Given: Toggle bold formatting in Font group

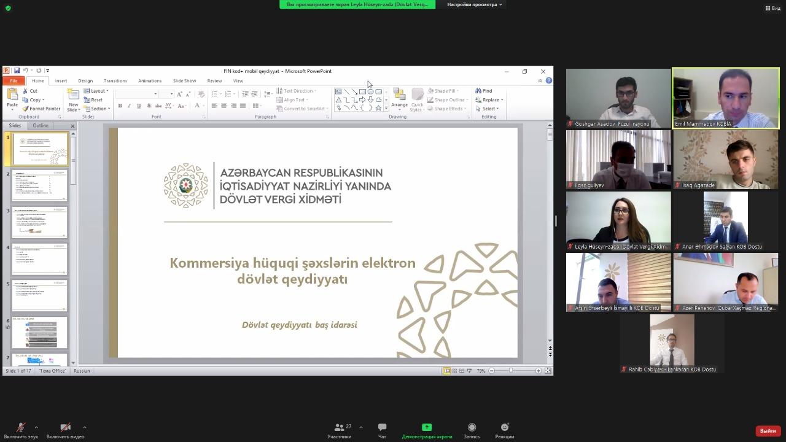Looking at the screenshot, I should 120,106.
